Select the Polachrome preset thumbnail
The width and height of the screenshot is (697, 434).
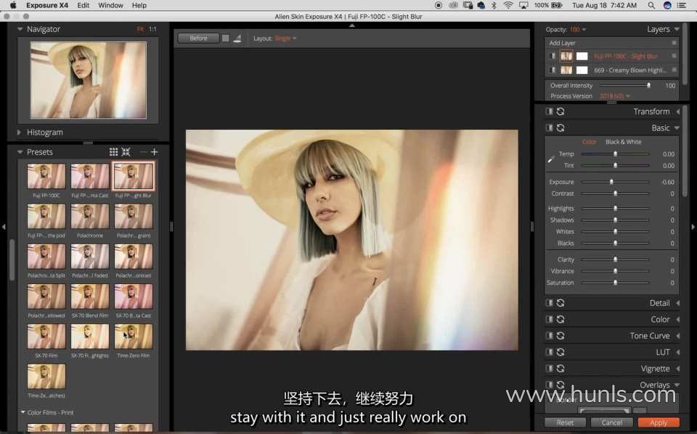pyautogui.click(x=90, y=216)
